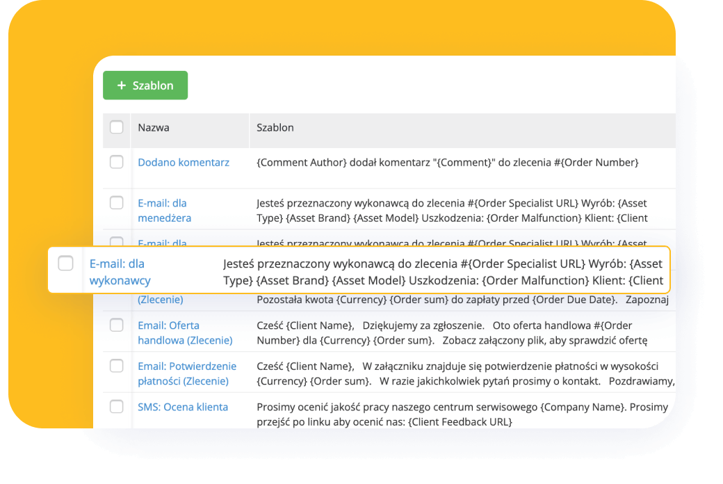Image resolution: width=723 pixels, height=484 pixels.
Task: Click the partially hidden (Zlecenie) link above Oferta handlowa
Action: 162,299
